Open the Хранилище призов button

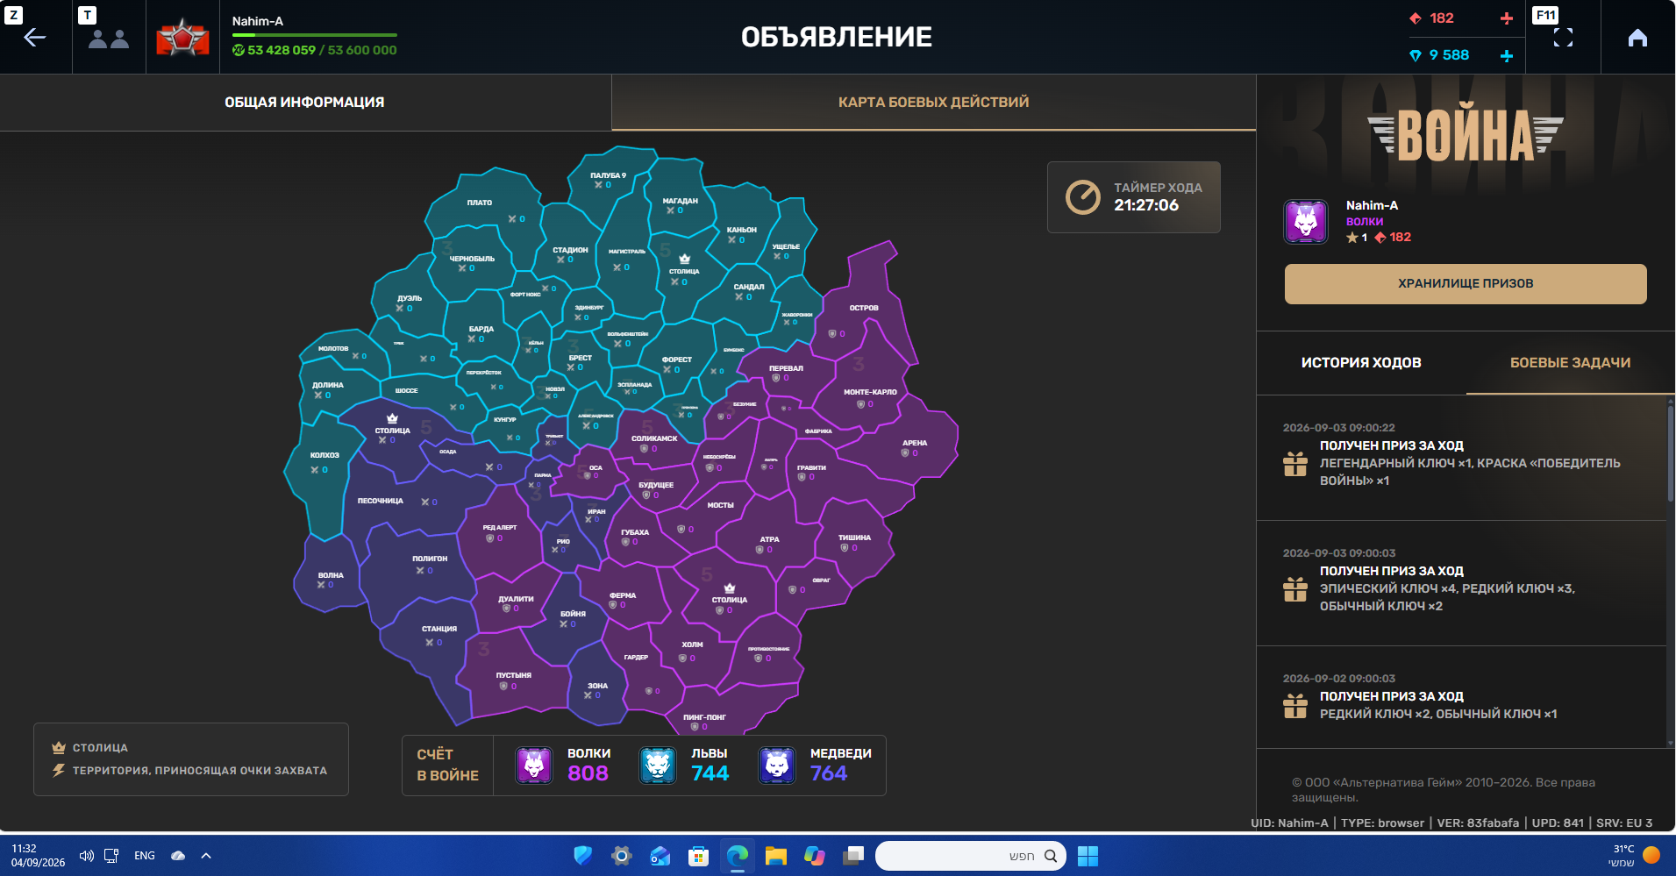point(1466,284)
